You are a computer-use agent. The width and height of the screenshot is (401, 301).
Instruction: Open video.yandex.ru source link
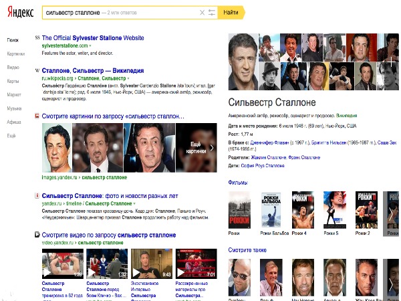pos(83,243)
